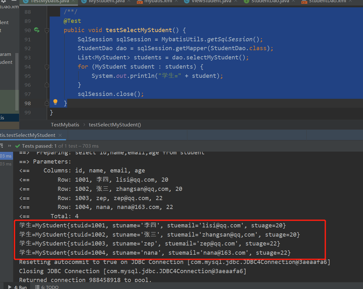The height and width of the screenshot is (289, 363).
Task: Fold the method end marker at line 98
Action: (47, 103)
